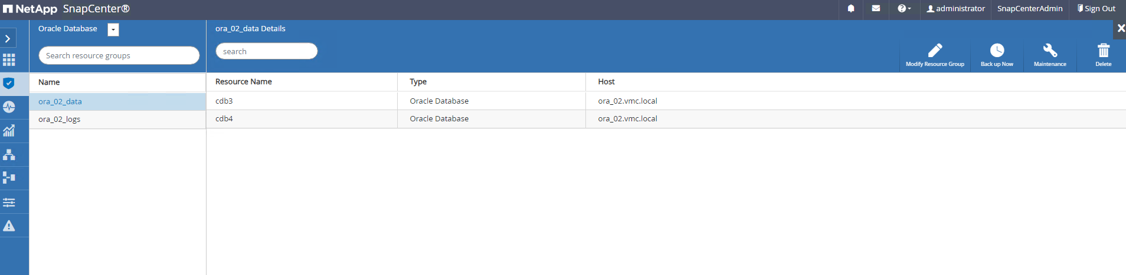This screenshot has height=275, width=1126.
Task: Open the Monitor activity icon
Action: coord(9,107)
